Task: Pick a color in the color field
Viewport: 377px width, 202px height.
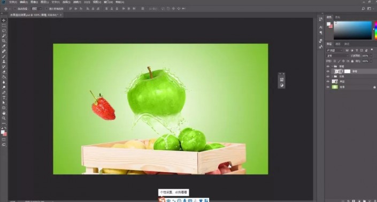Action: pos(352,30)
